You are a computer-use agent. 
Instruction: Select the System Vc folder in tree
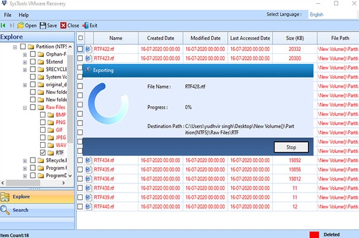[56, 77]
